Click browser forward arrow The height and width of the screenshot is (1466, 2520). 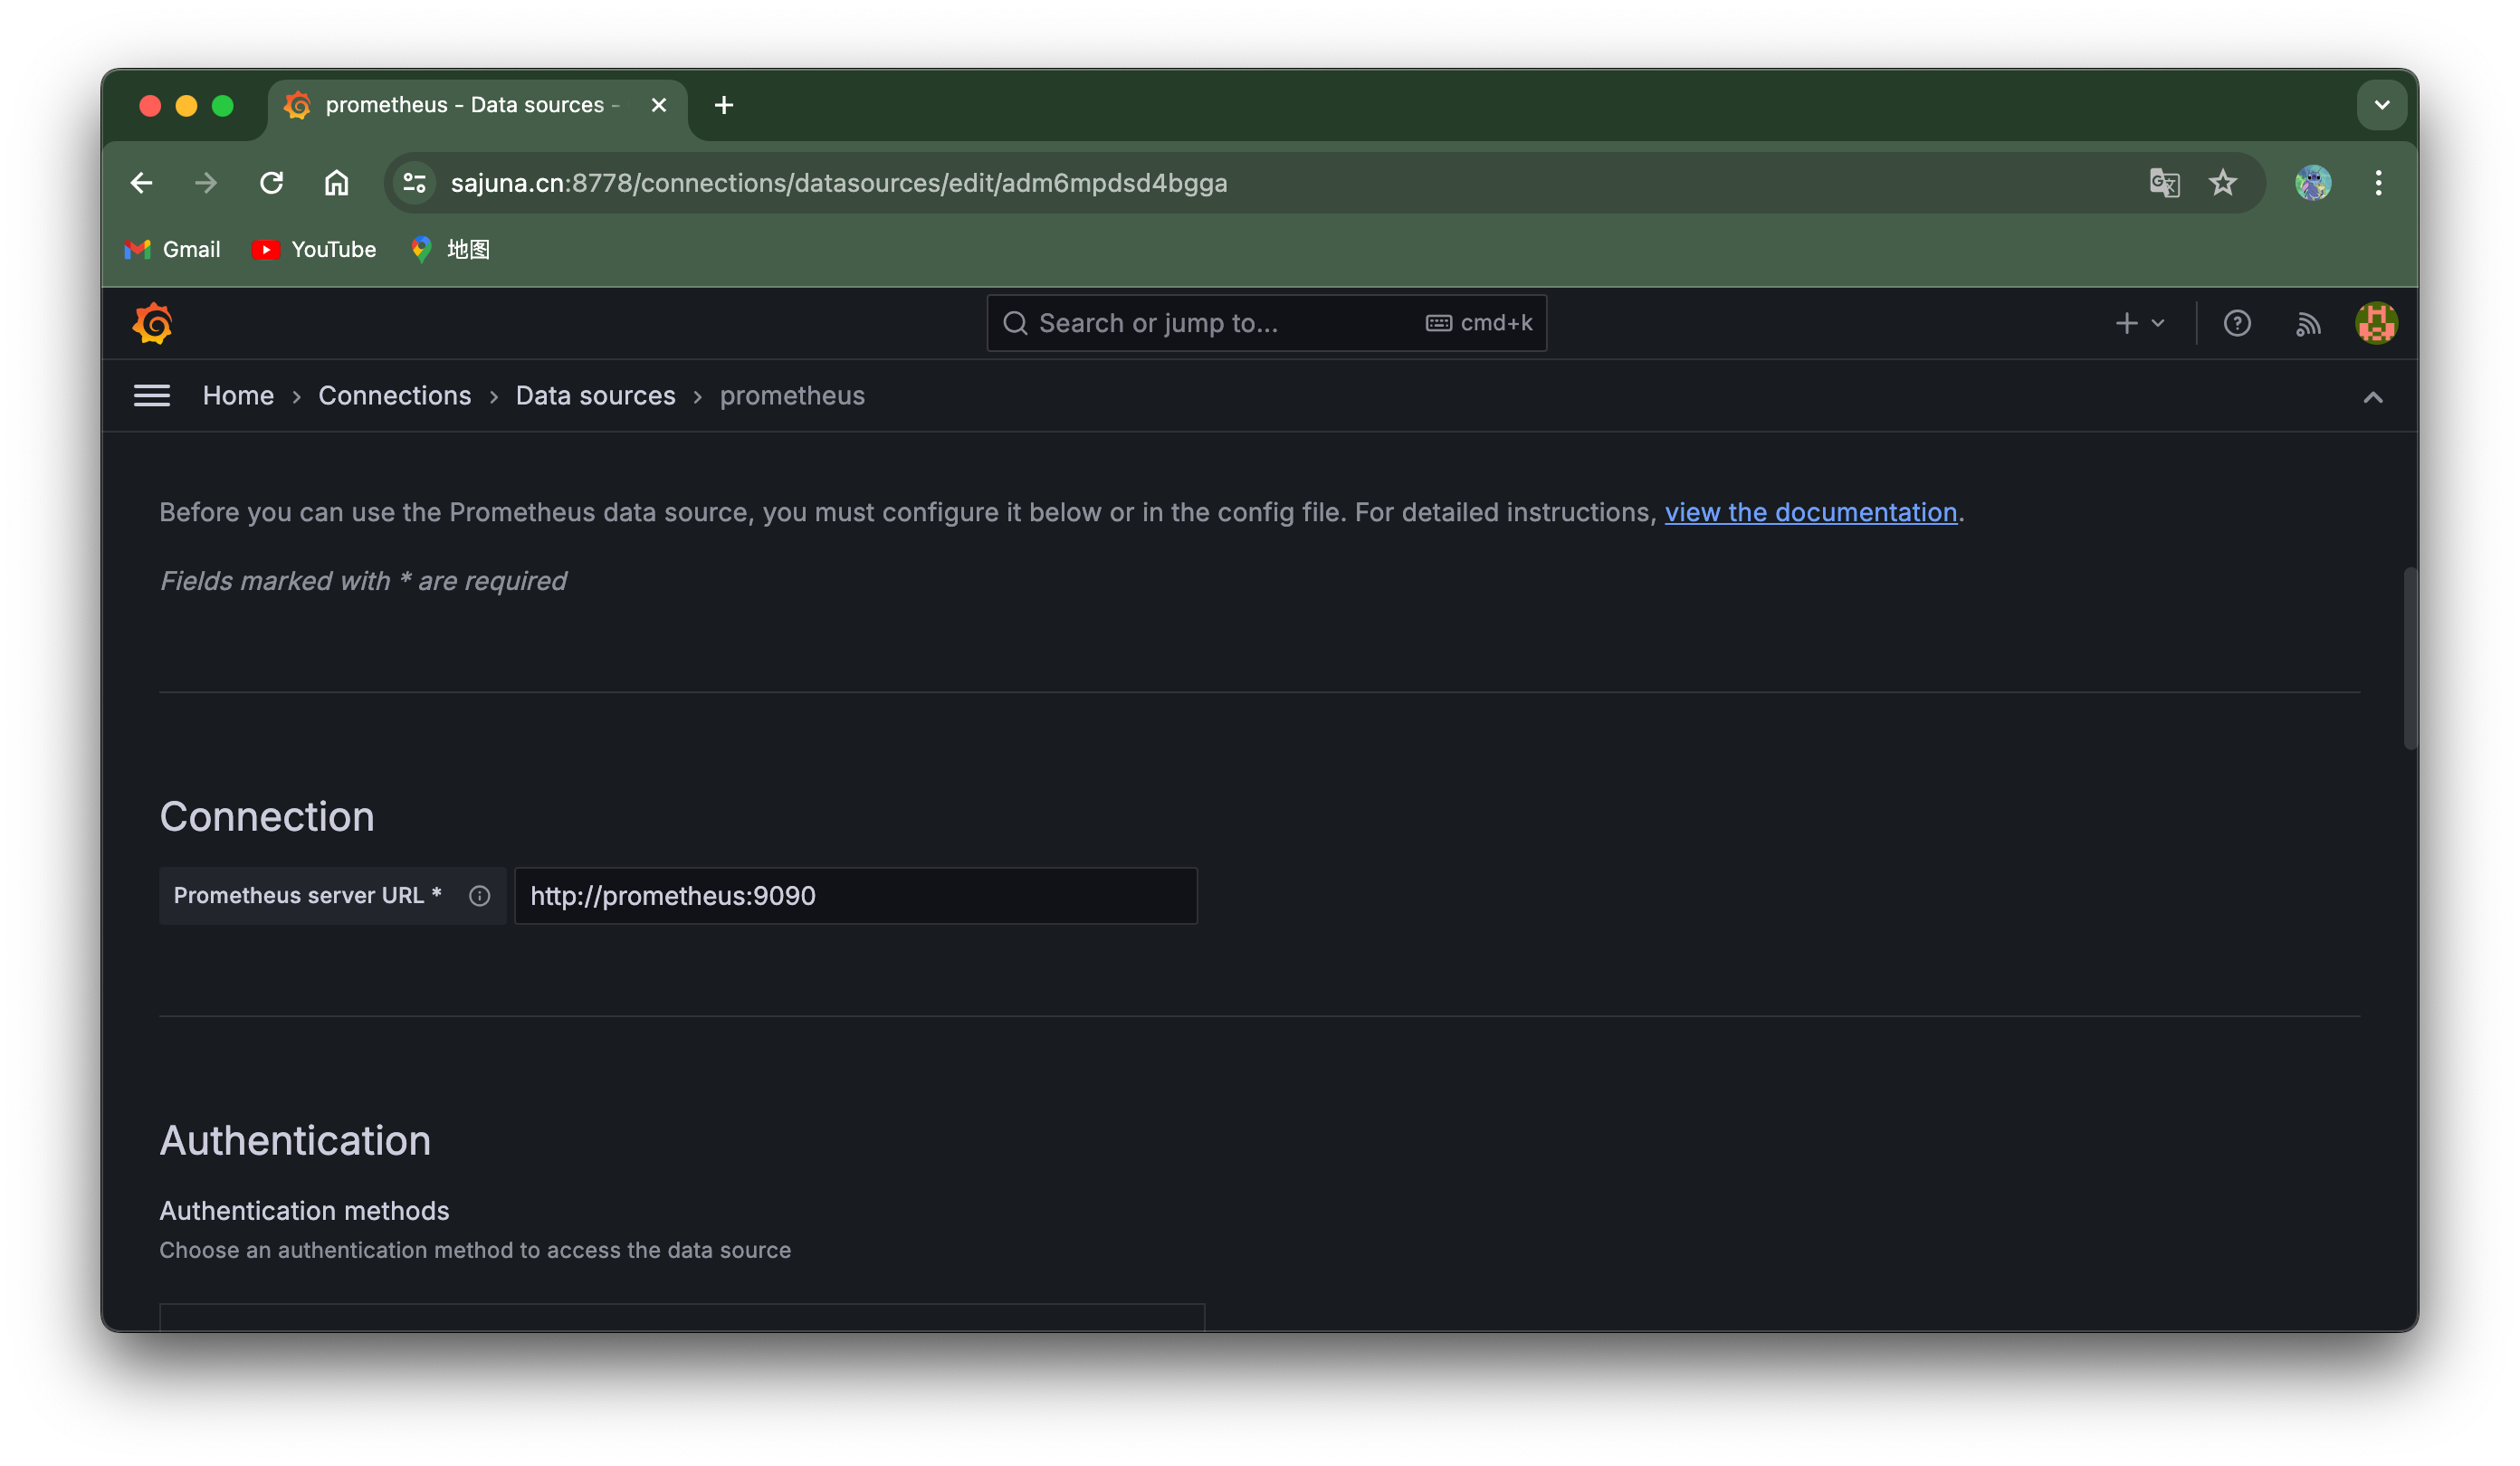pos(206,183)
